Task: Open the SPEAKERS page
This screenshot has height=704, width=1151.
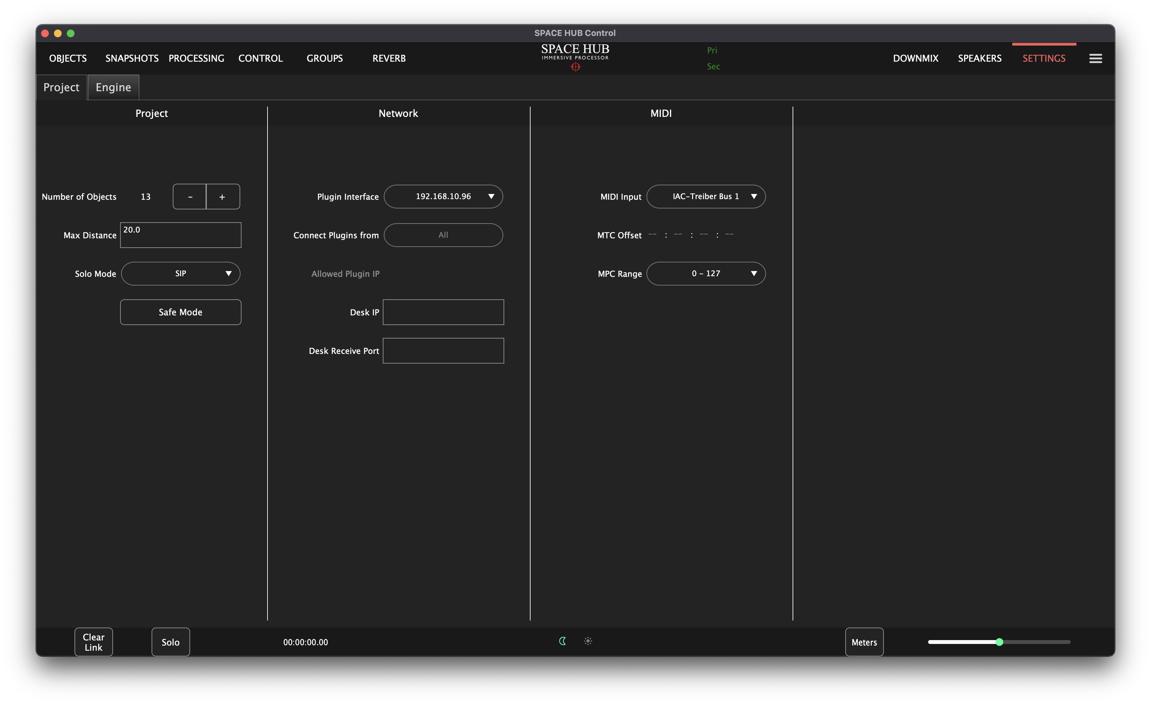Action: pyautogui.click(x=980, y=58)
